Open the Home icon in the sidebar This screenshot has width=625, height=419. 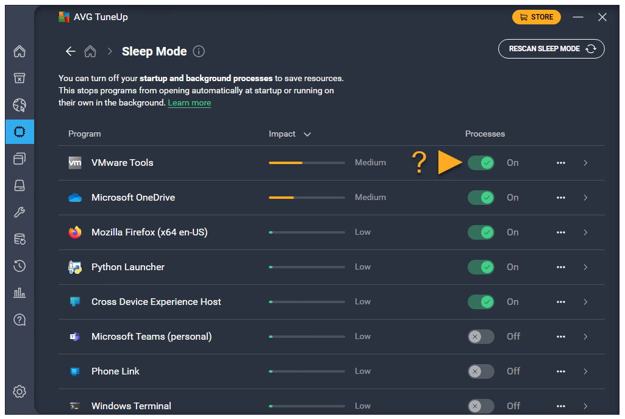[20, 51]
